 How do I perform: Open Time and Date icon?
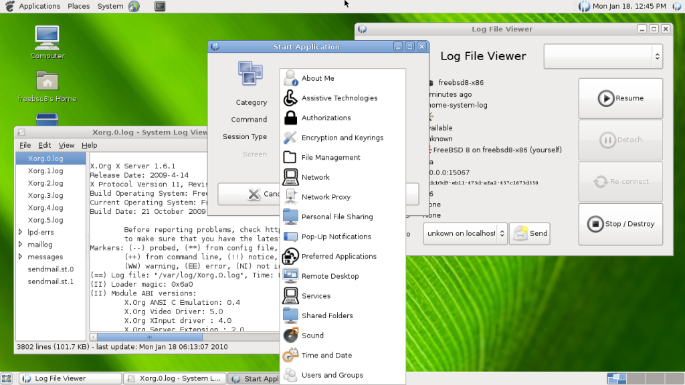290,355
